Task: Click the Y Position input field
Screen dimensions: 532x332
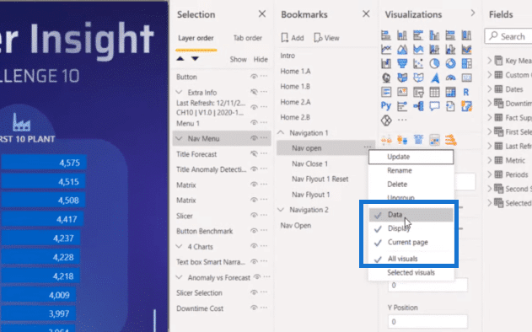Action: 427,322
